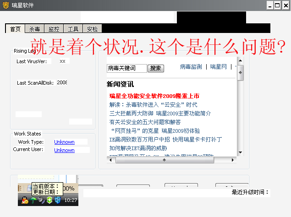This screenshot has width=291, height=217.
Task: Click the xx virus version value
Action: (62, 61)
